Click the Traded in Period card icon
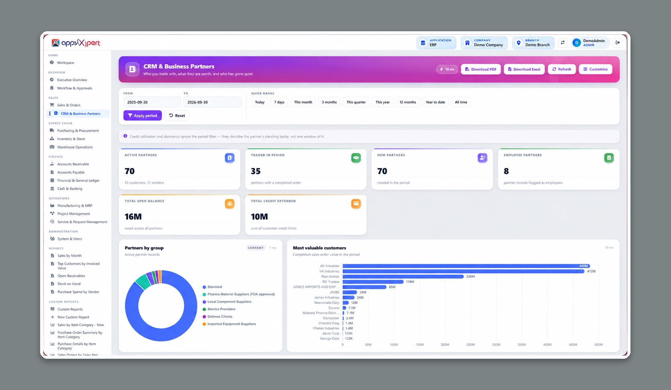 click(356, 158)
